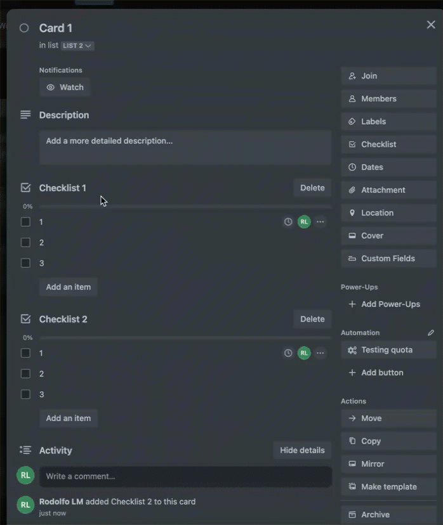
Task: Click the member avatar on Checklist 2 item 1
Action: coord(304,353)
